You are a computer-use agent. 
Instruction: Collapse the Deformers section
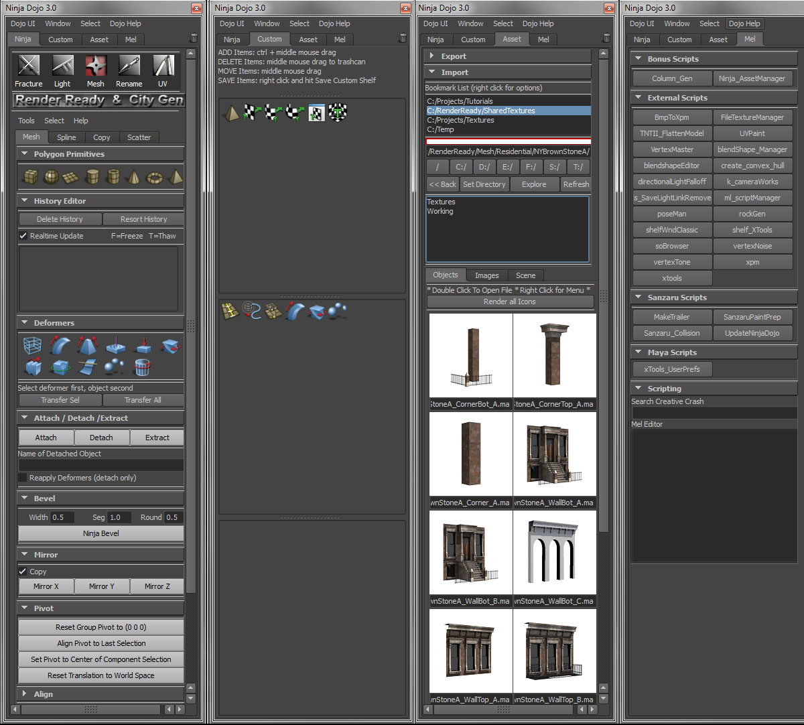coord(100,323)
